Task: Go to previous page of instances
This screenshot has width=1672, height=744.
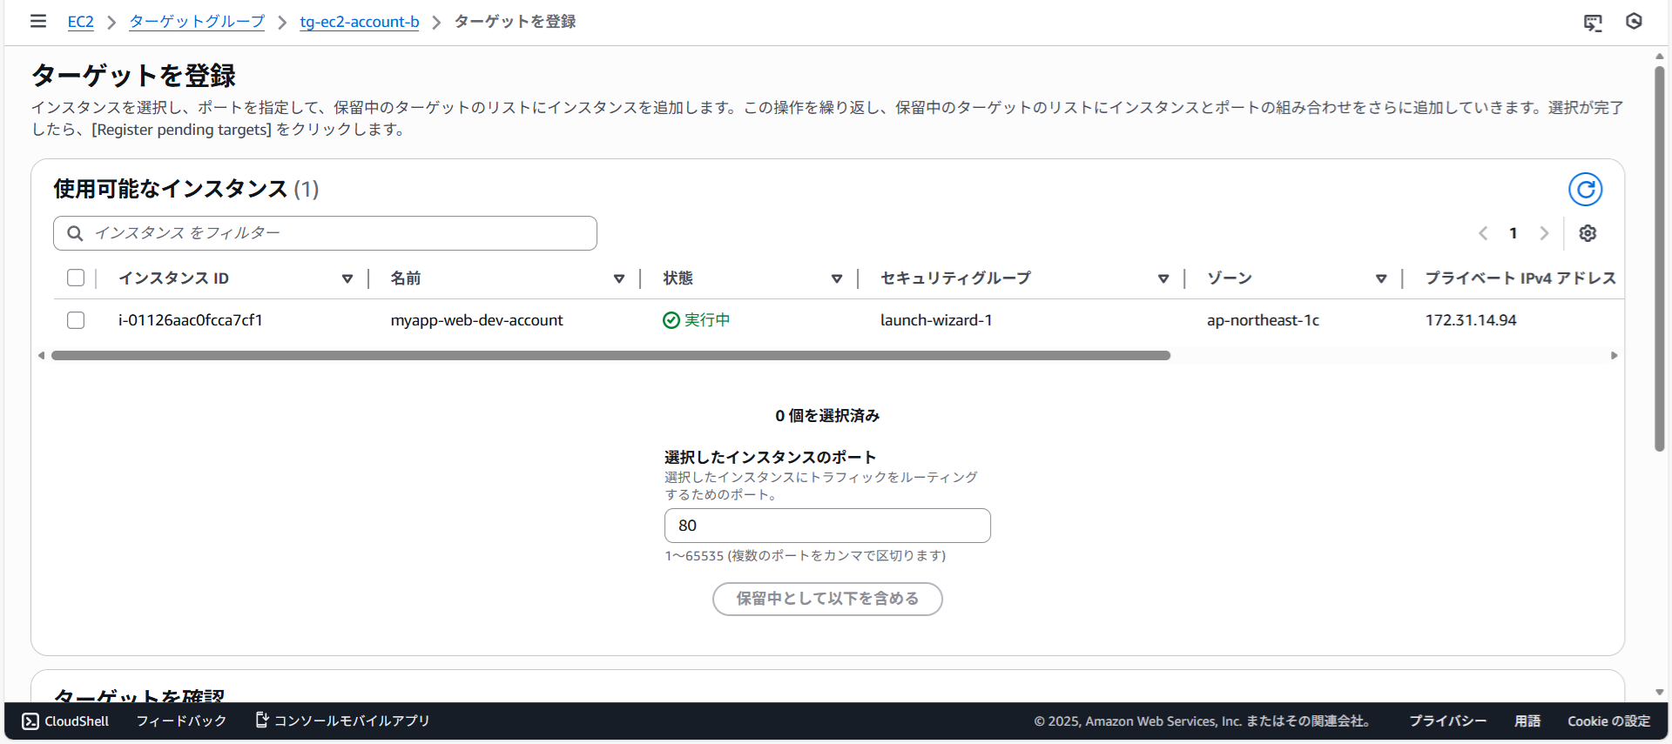Action: click(1483, 233)
